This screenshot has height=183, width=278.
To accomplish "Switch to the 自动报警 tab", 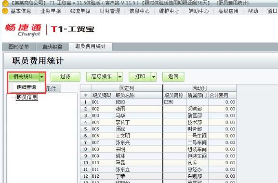I will pyautogui.click(x=53, y=47).
